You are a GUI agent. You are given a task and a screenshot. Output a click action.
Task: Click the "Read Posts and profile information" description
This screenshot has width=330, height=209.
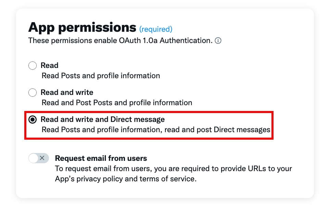101,75
